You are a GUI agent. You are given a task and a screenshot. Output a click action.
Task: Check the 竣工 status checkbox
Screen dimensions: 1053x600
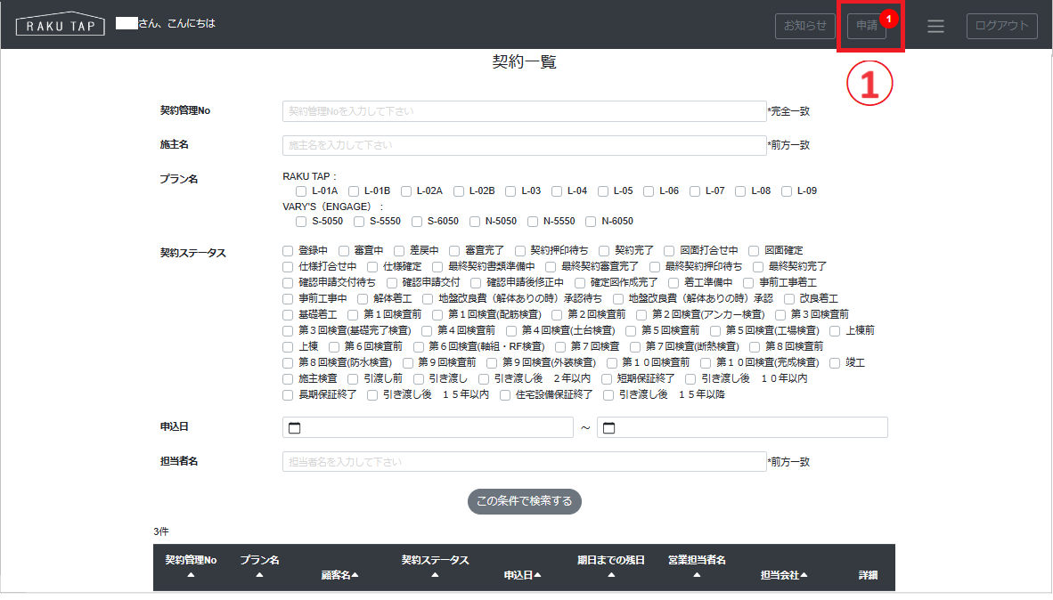[x=835, y=364]
